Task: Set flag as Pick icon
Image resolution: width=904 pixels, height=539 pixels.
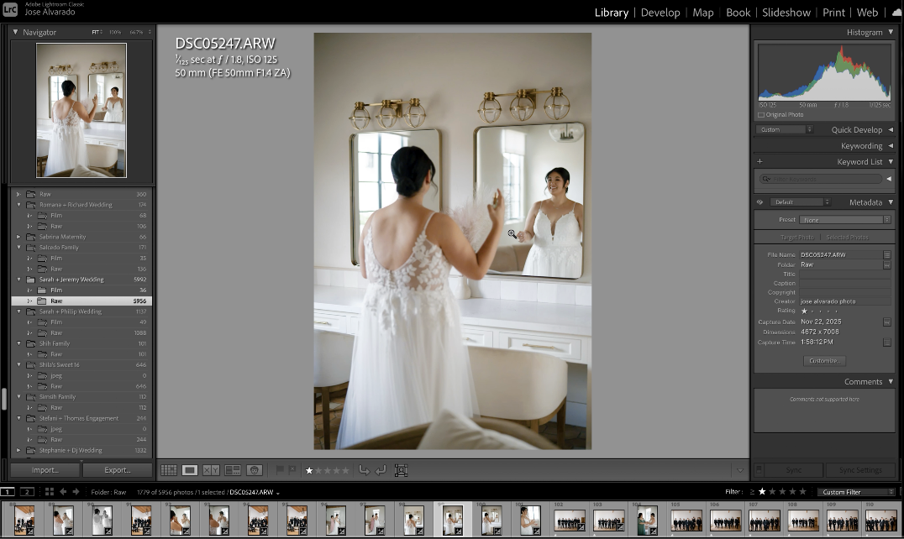Action: tap(280, 471)
